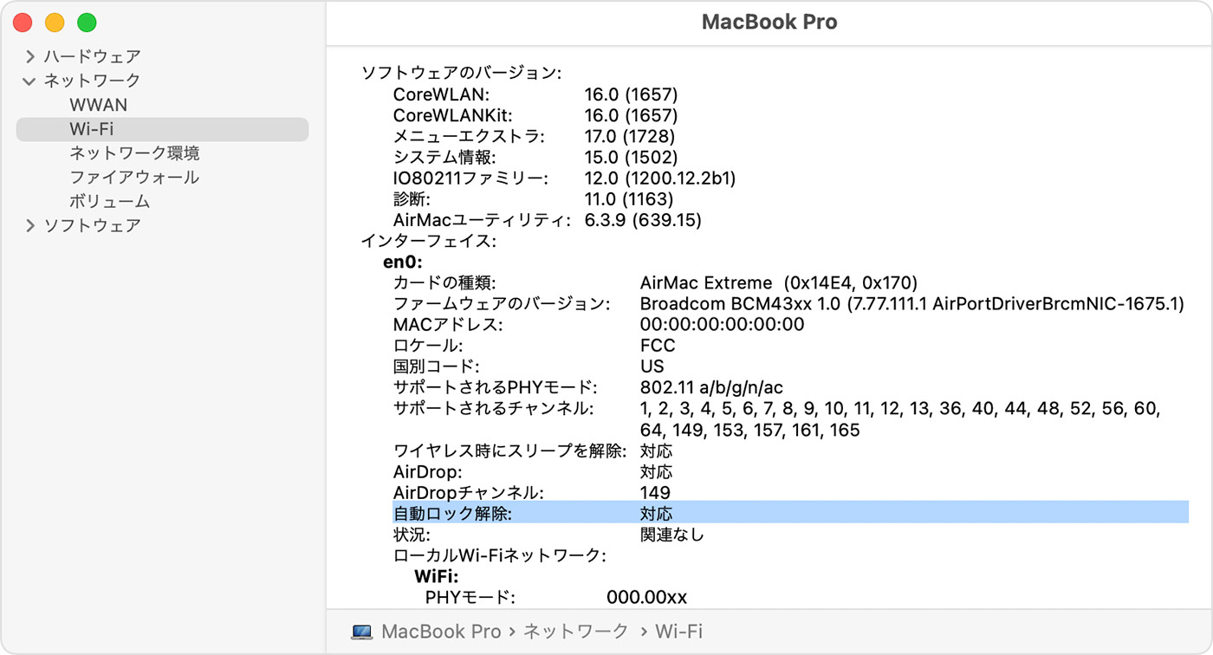Click the MacBook Pro laptop icon in path bar

(362, 632)
